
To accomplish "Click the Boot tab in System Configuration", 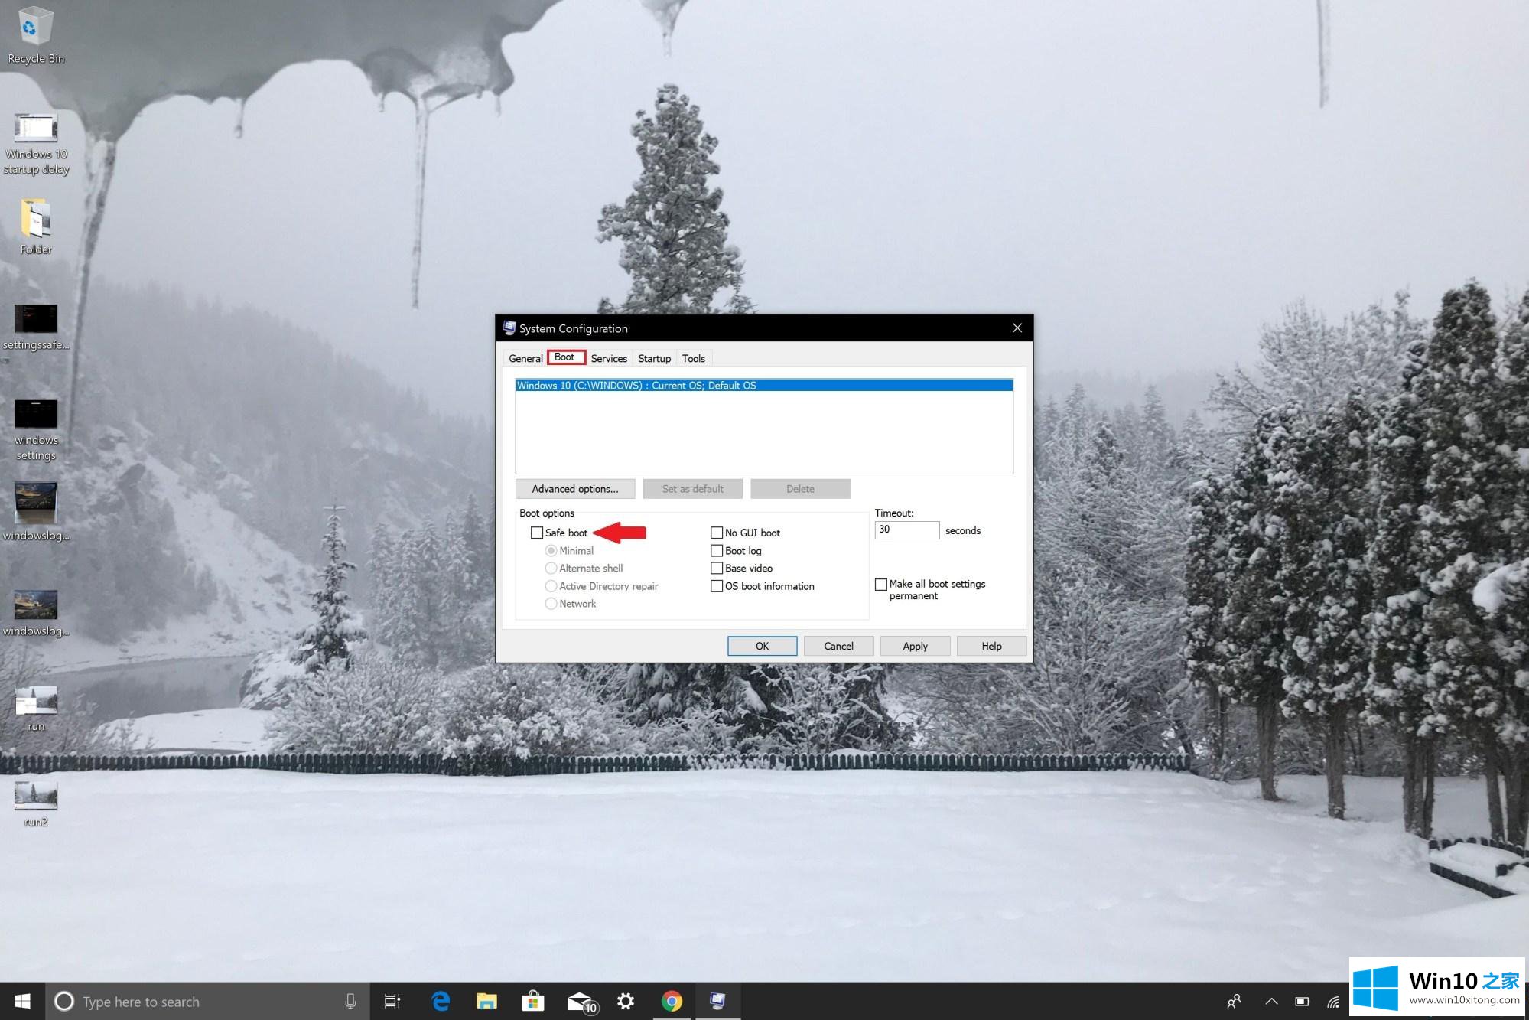I will click(x=563, y=357).
